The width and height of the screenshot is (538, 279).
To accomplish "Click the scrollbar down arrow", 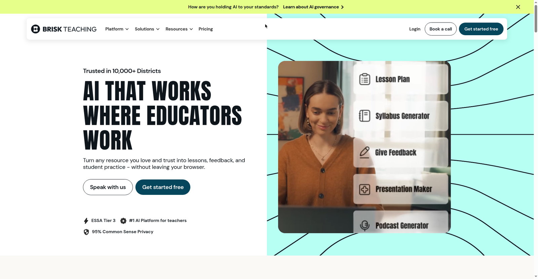I will (x=536, y=276).
